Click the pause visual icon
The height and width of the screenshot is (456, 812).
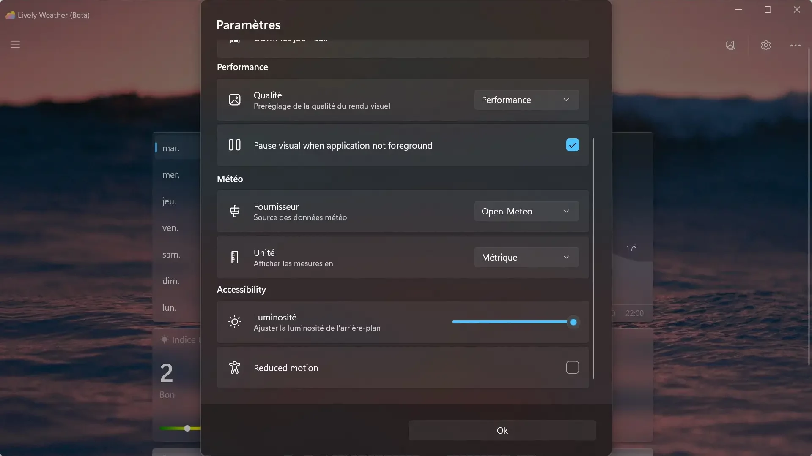pyautogui.click(x=234, y=145)
